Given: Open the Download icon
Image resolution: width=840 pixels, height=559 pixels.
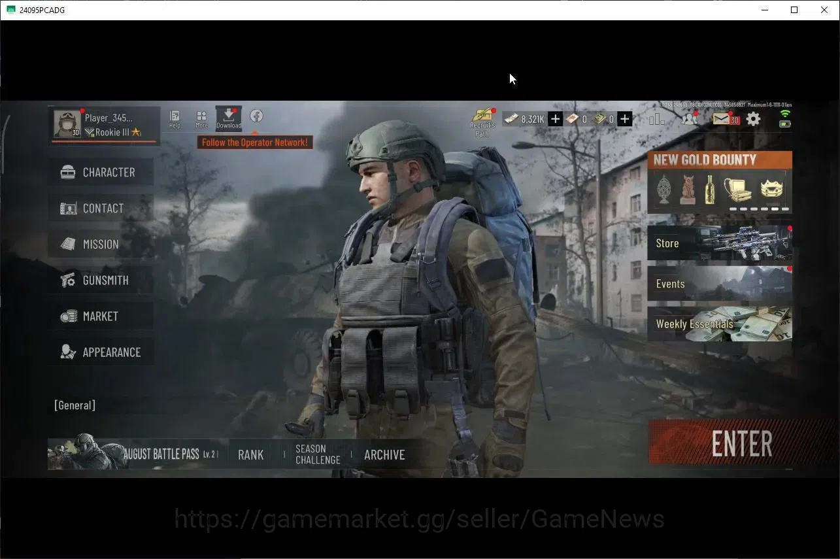Looking at the screenshot, I should coord(229,118).
